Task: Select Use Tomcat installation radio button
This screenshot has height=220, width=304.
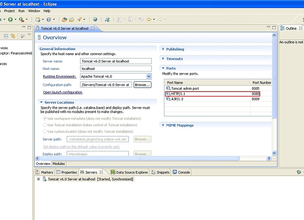Action: tap(45, 125)
